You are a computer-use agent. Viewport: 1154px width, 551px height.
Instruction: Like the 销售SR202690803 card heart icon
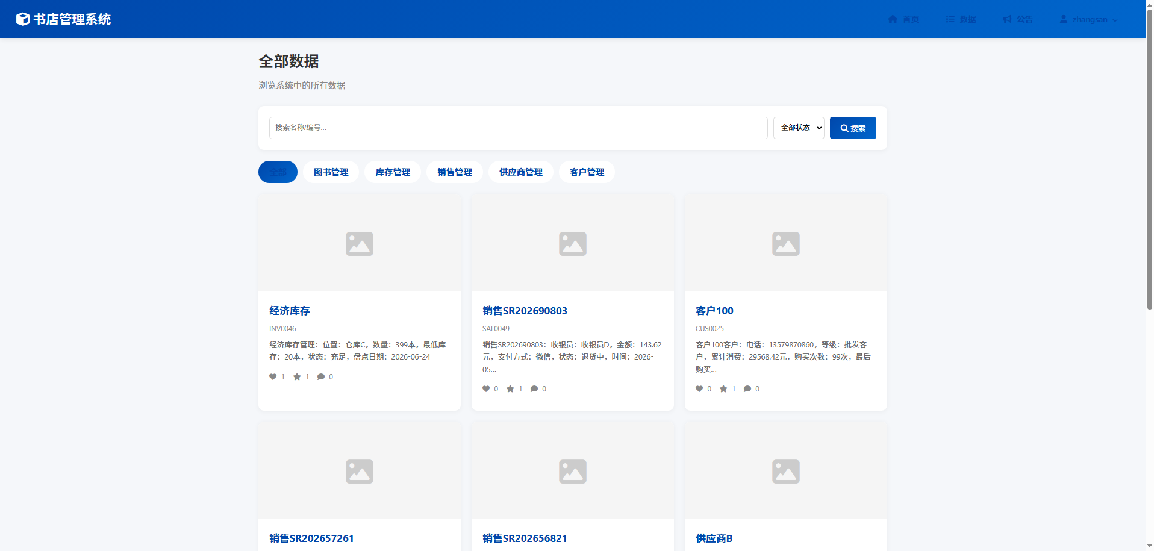coord(486,389)
